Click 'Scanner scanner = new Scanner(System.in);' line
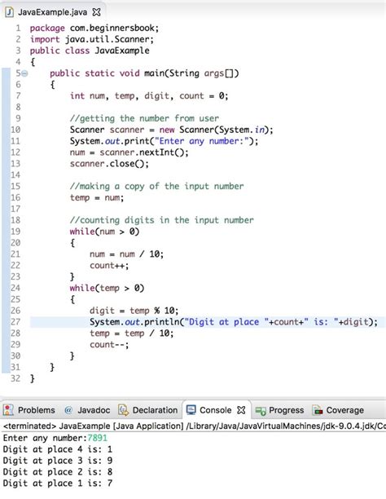This screenshot has height=499, width=386. tap(171, 130)
